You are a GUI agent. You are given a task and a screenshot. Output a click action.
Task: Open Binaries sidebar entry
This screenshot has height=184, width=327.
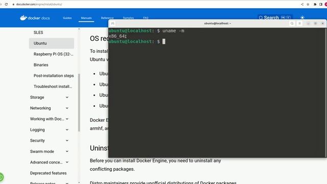tap(41, 65)
